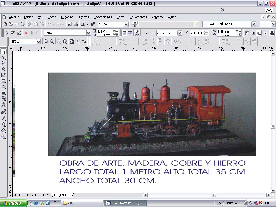Click the macro Play triangle icon
The height and width of the screenshot is (207, 276).
(x=7, y=33)
